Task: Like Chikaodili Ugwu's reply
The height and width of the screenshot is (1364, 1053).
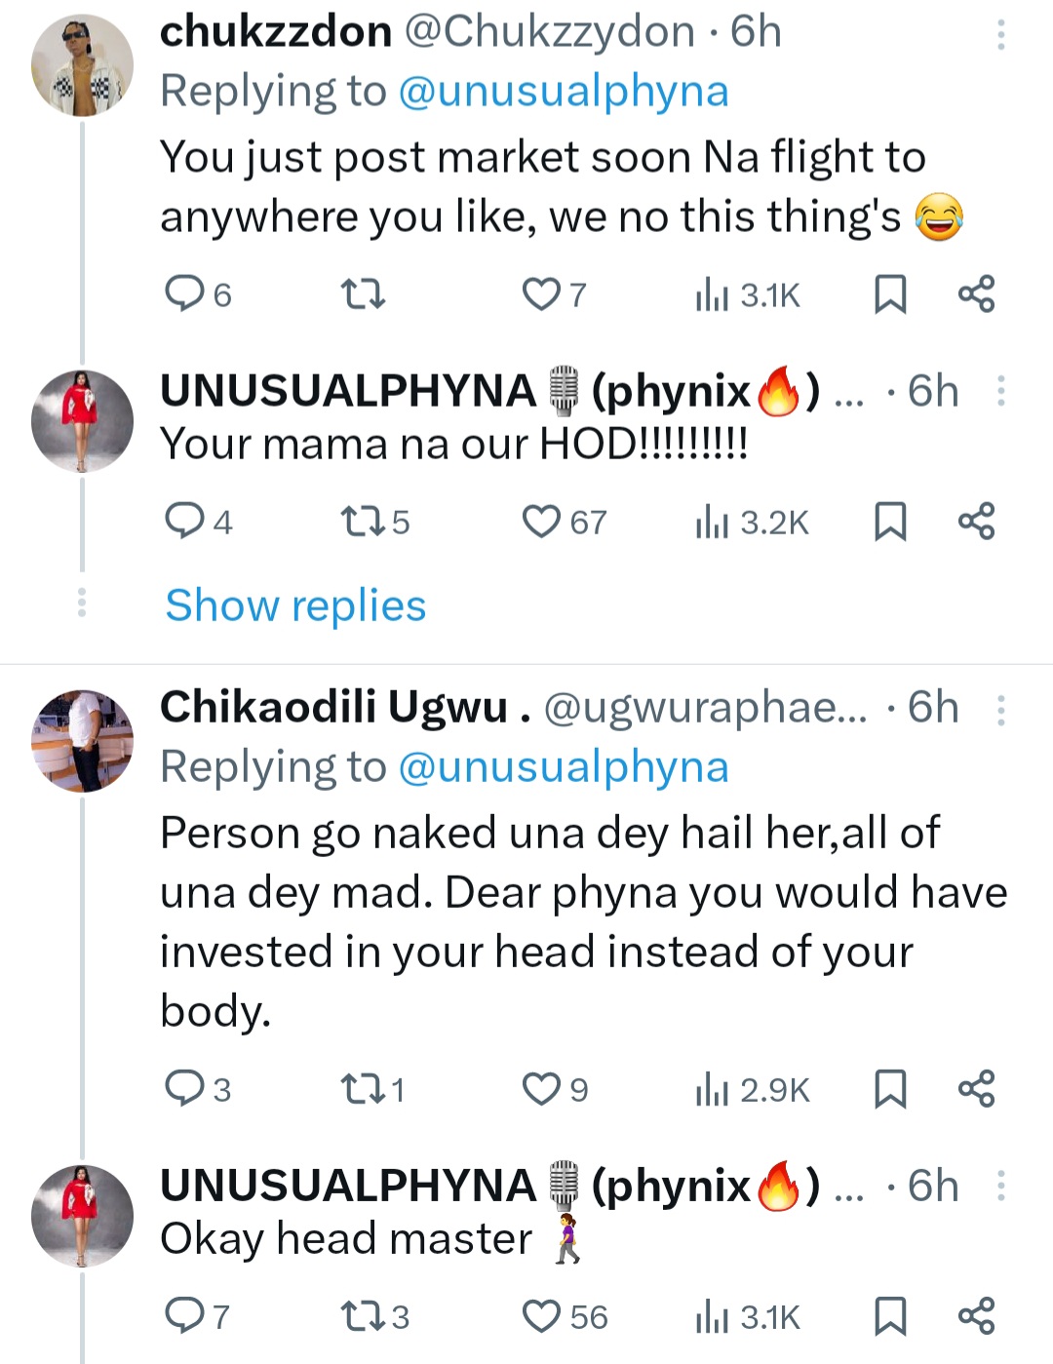Action: coord(541,1089)
